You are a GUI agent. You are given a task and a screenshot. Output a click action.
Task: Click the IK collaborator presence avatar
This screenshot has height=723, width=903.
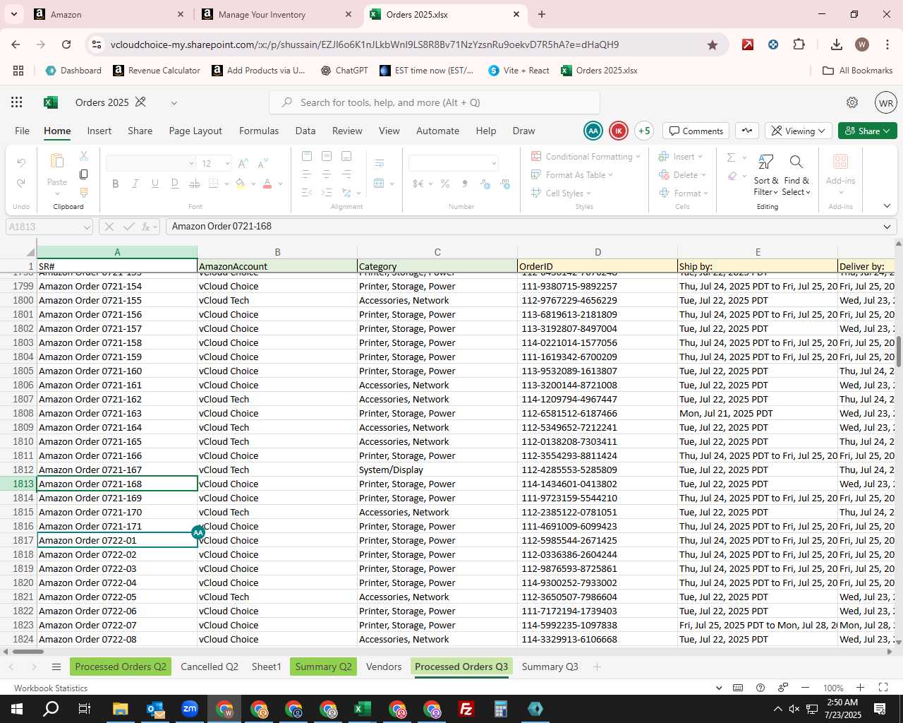[619, 131]
